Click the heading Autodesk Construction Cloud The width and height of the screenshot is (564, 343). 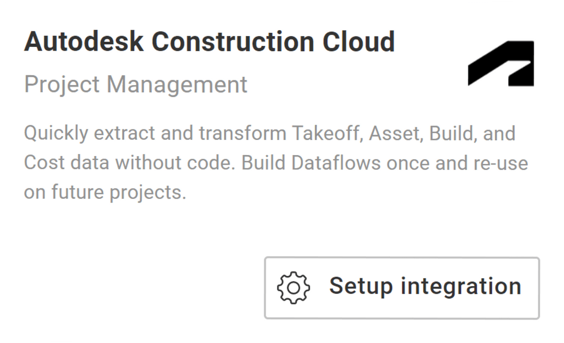(210, 41)
